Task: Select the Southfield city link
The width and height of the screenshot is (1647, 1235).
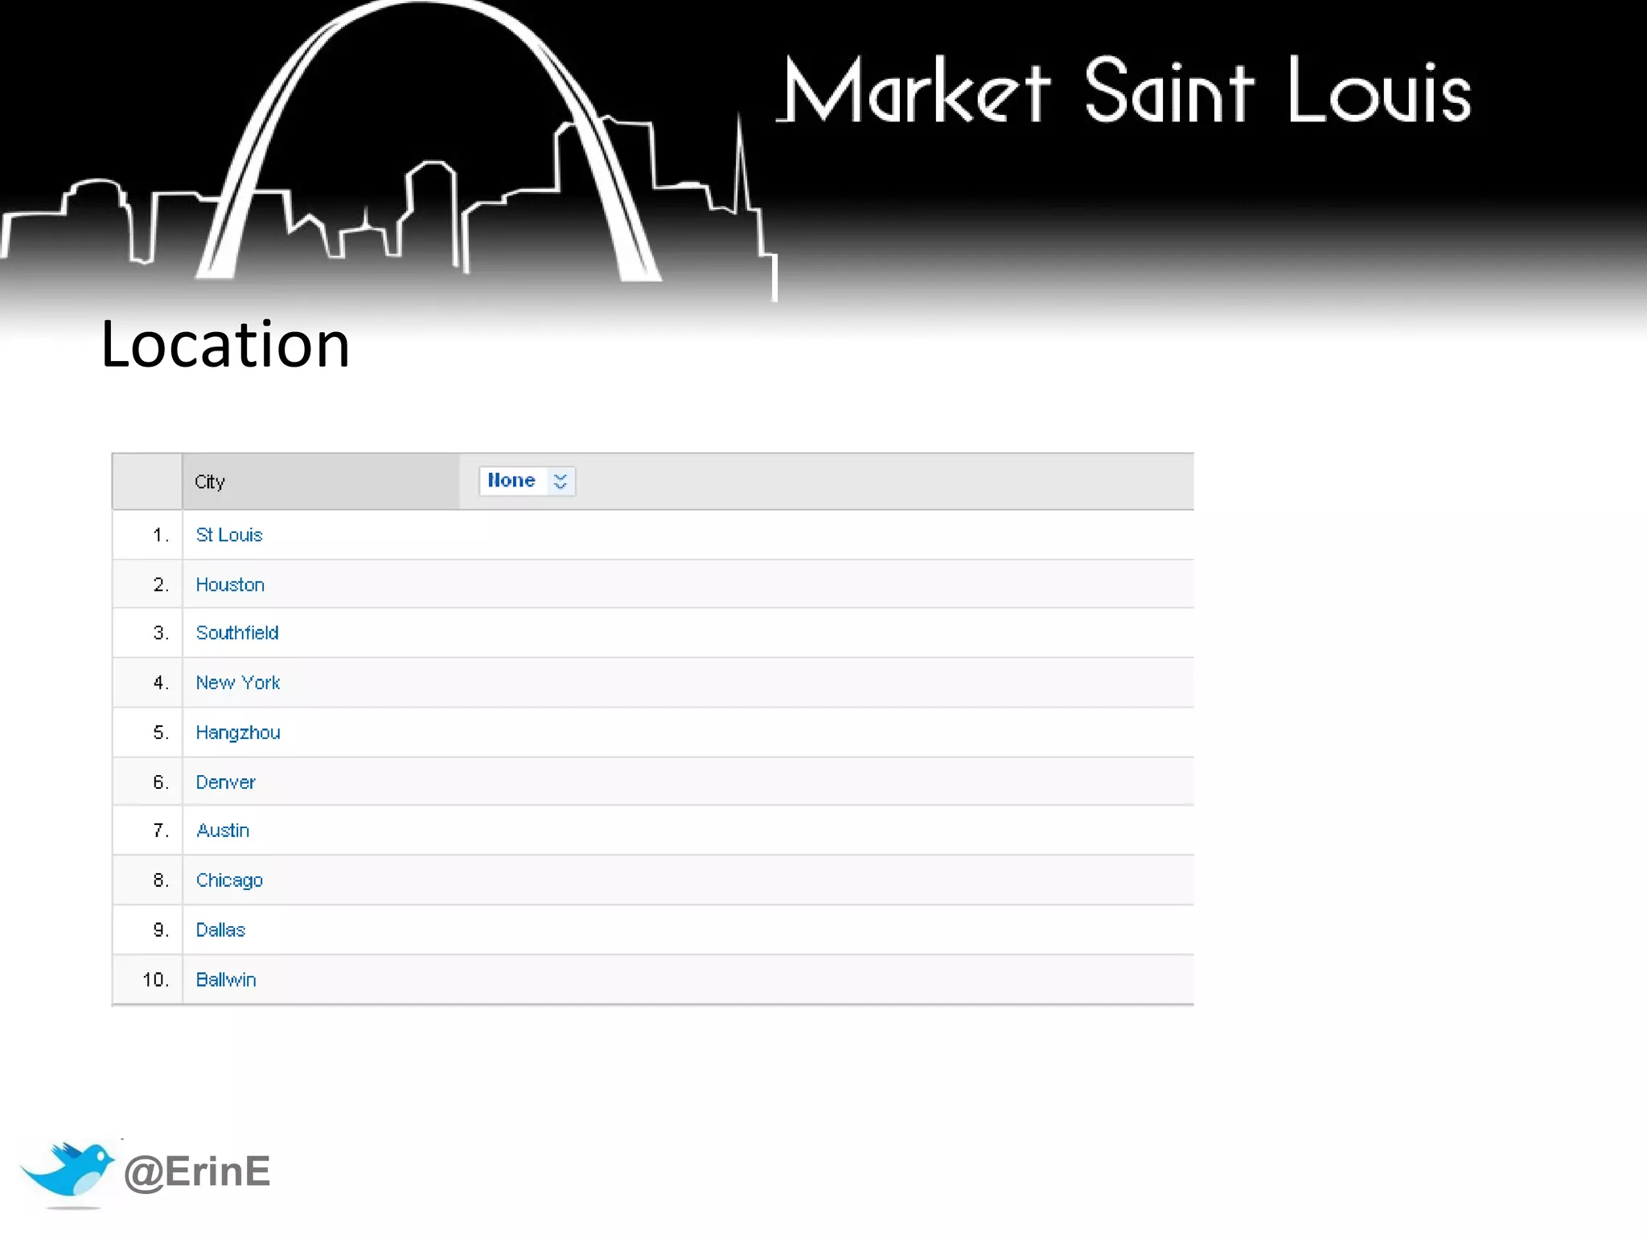Action: click(x=237, y=633)
